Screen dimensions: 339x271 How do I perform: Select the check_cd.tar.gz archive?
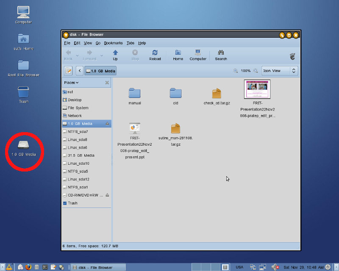click(x=217, y=93)
